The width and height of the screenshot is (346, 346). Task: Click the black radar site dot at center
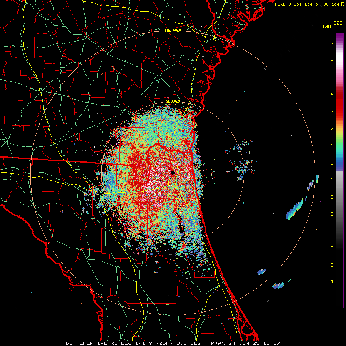(173, 173)
